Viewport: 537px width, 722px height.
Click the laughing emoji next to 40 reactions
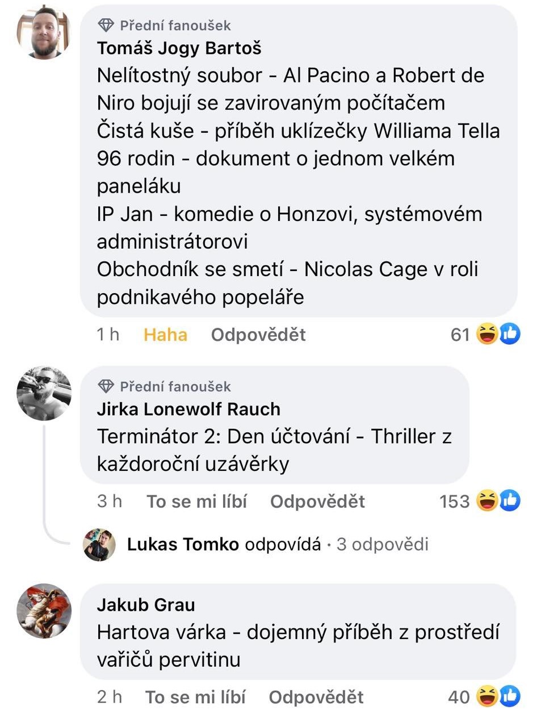[x=487, y=696]
